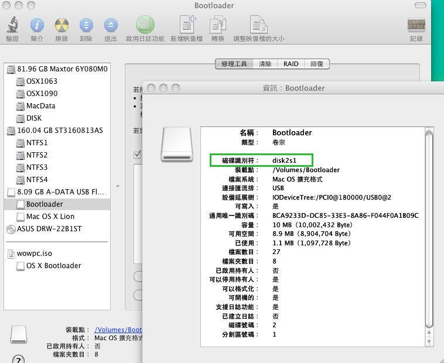Open the Info (簡介) toolbar icon

[x=37, y=25]
